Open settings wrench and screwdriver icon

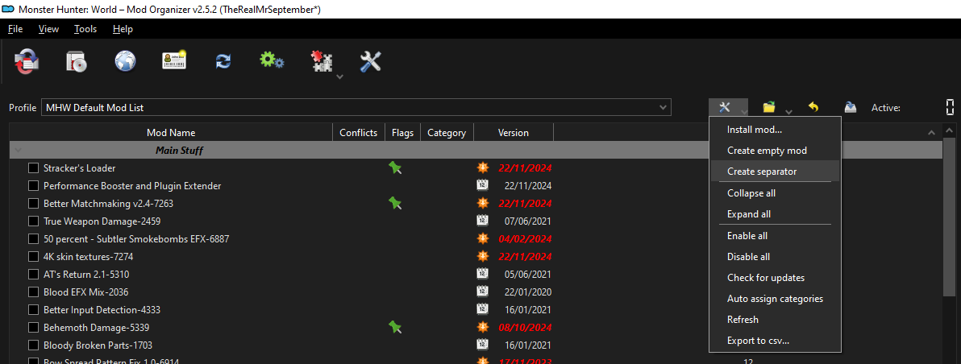tap(370, 61)
